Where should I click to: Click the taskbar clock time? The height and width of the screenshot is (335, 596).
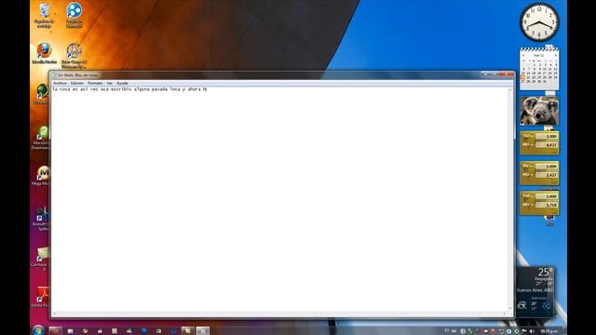pos(549,331)
